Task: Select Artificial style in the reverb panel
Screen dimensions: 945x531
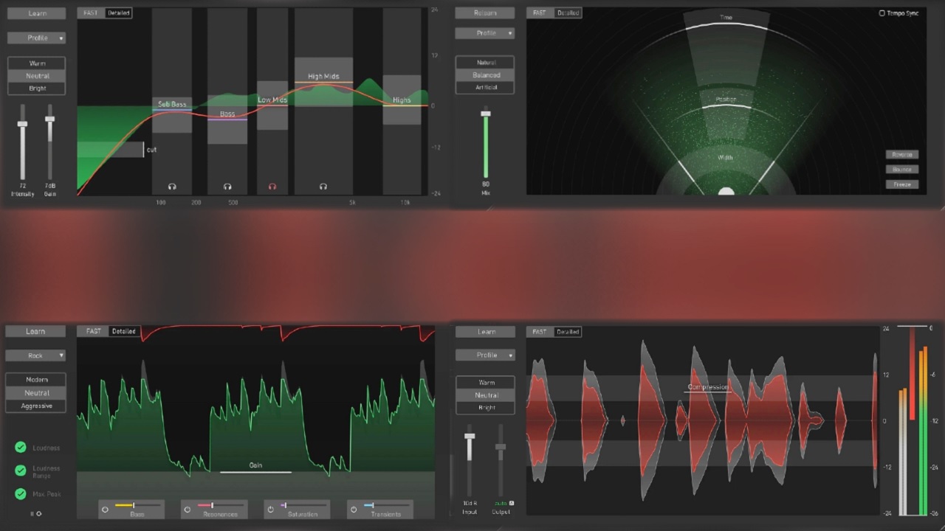Action: click(x=485, y=87)
